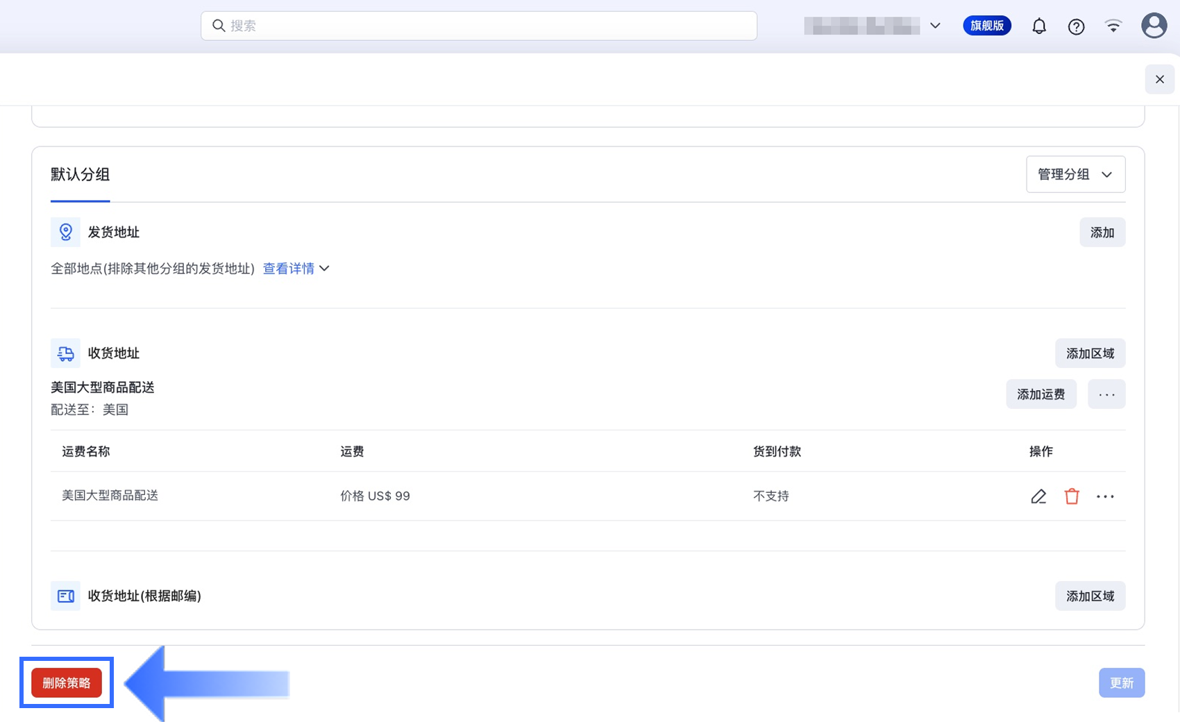Delete the 美国大型商品配送 shipping rate
The image size is (1180, 722).
pos(1072,496)
